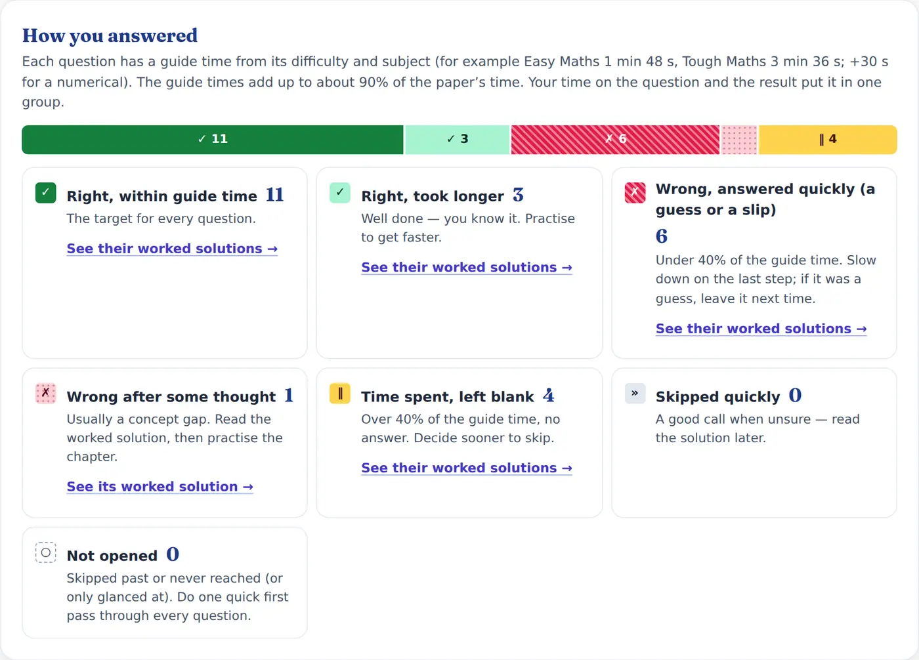
Task: Open worked solutions for wrong, answered quickly
Action: (761, 329)
